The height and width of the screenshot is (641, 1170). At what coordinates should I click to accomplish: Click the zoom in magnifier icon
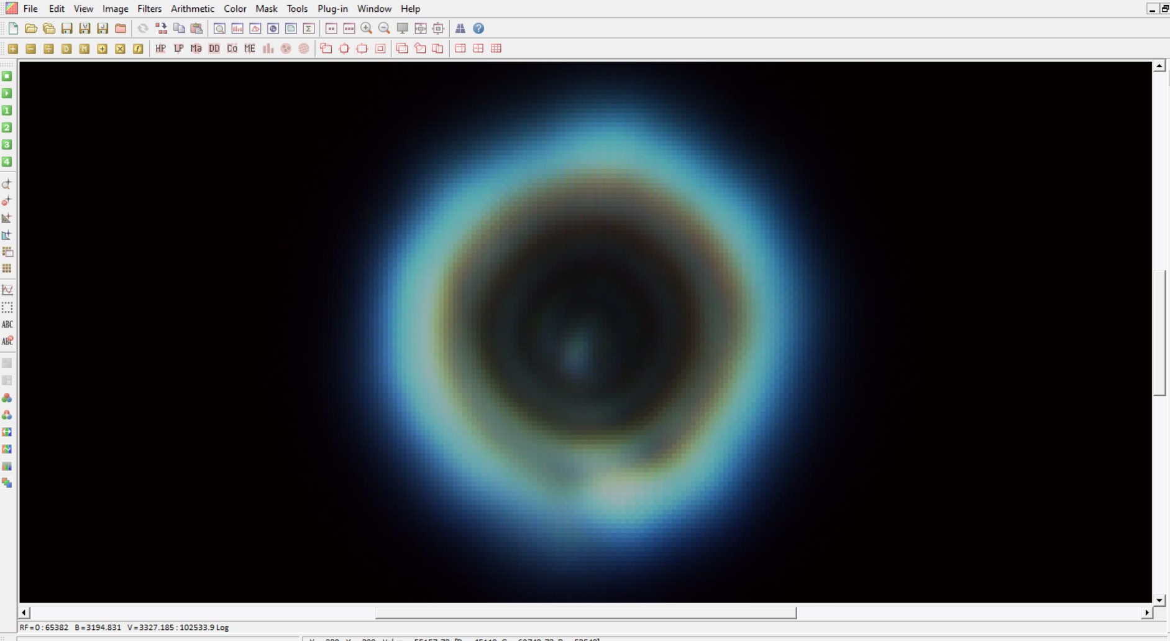(x=367, y=29)
